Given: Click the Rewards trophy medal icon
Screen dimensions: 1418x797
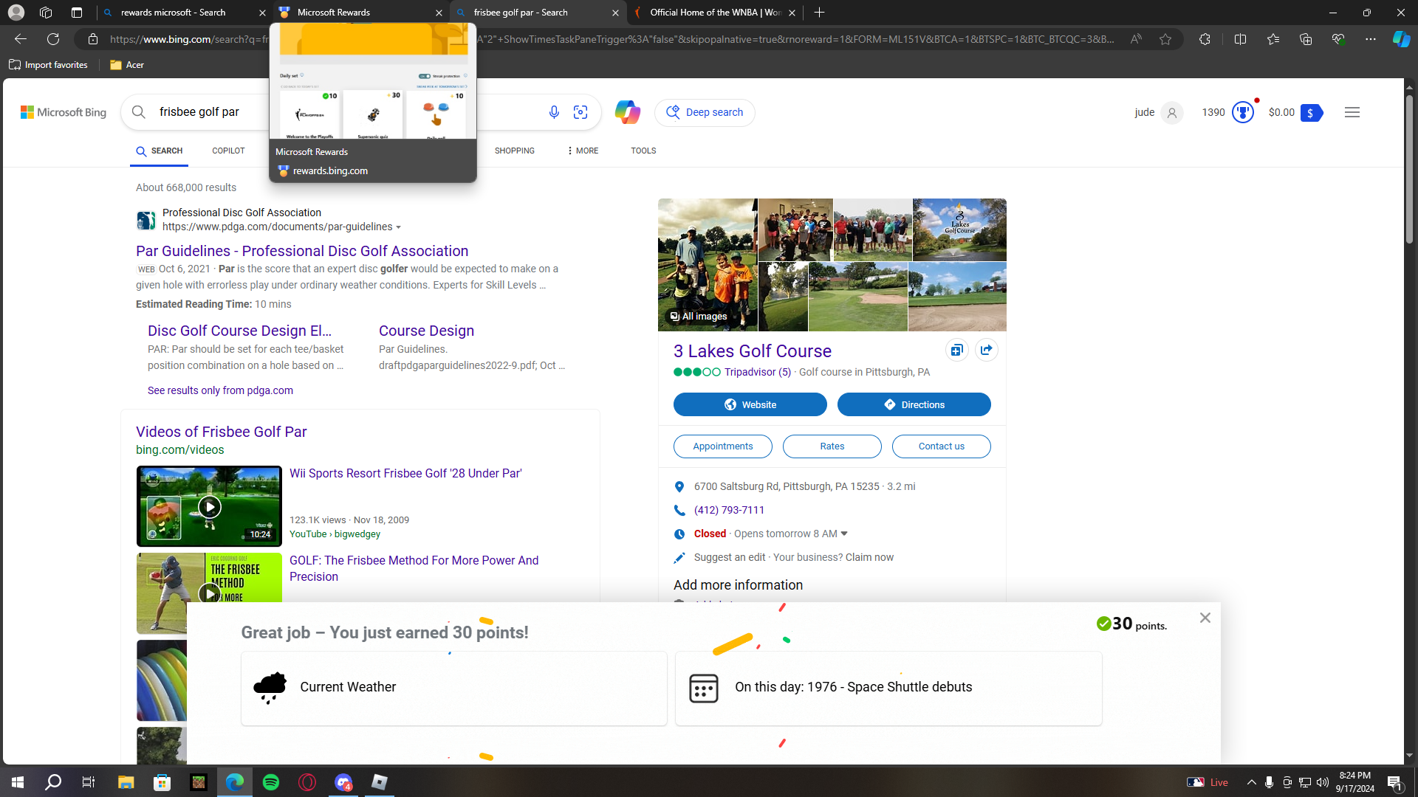Looking at the screenshot, I should tap(1243, 112).
